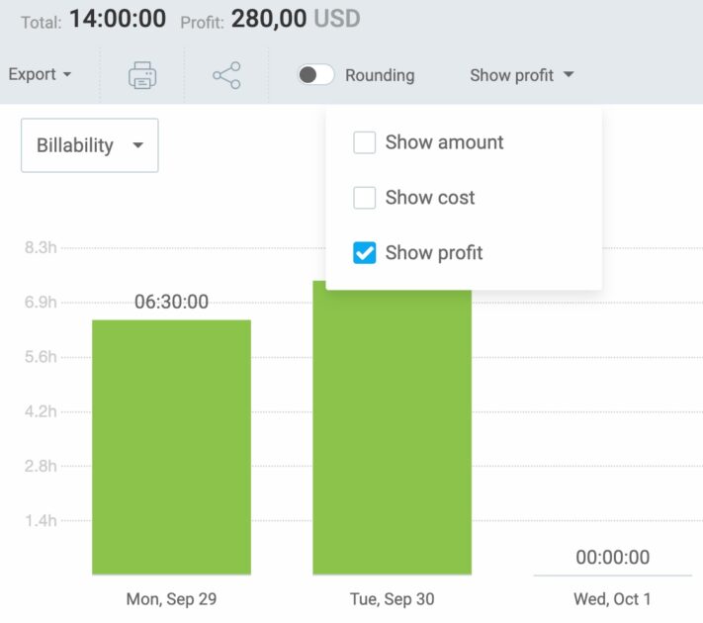Click the Wed, Oct 1 axis label

[x=612, y=599]
